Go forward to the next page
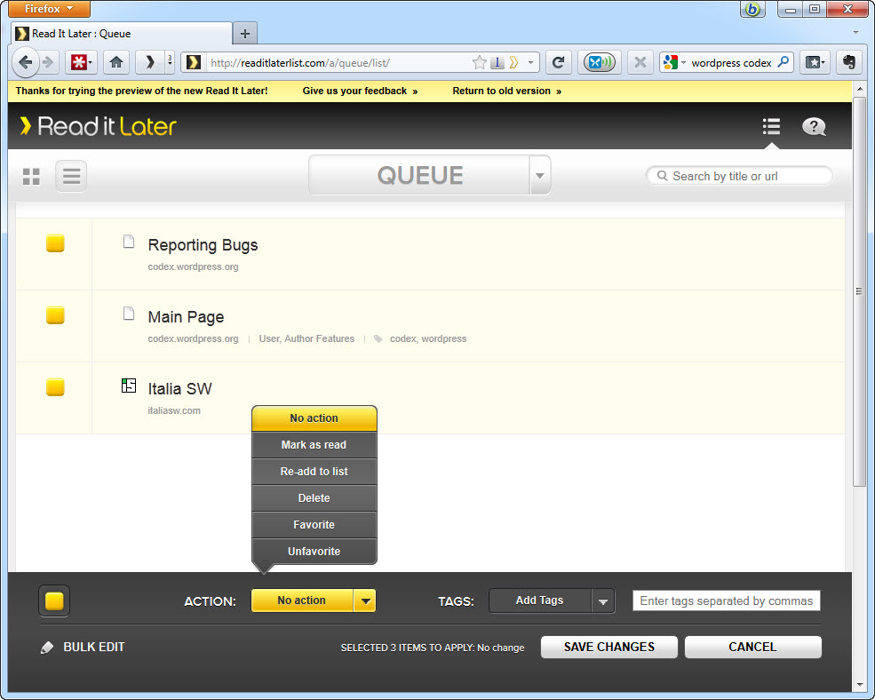 click(x=48, y=62)
